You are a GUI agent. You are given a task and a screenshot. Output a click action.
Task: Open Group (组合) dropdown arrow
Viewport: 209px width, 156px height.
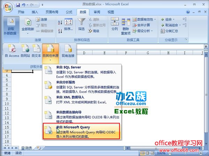(174, 20)
